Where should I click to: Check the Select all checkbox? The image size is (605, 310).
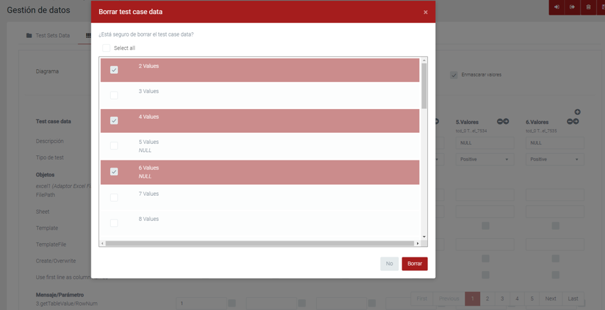coord(106,48)
